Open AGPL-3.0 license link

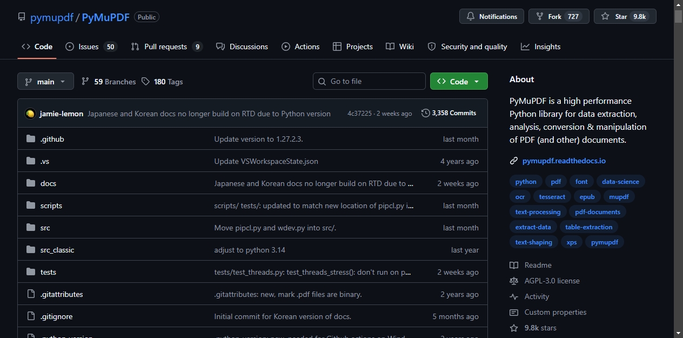click(545, 281)
